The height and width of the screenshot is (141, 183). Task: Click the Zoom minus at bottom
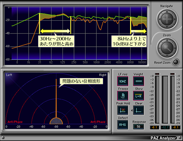point(167,55)
